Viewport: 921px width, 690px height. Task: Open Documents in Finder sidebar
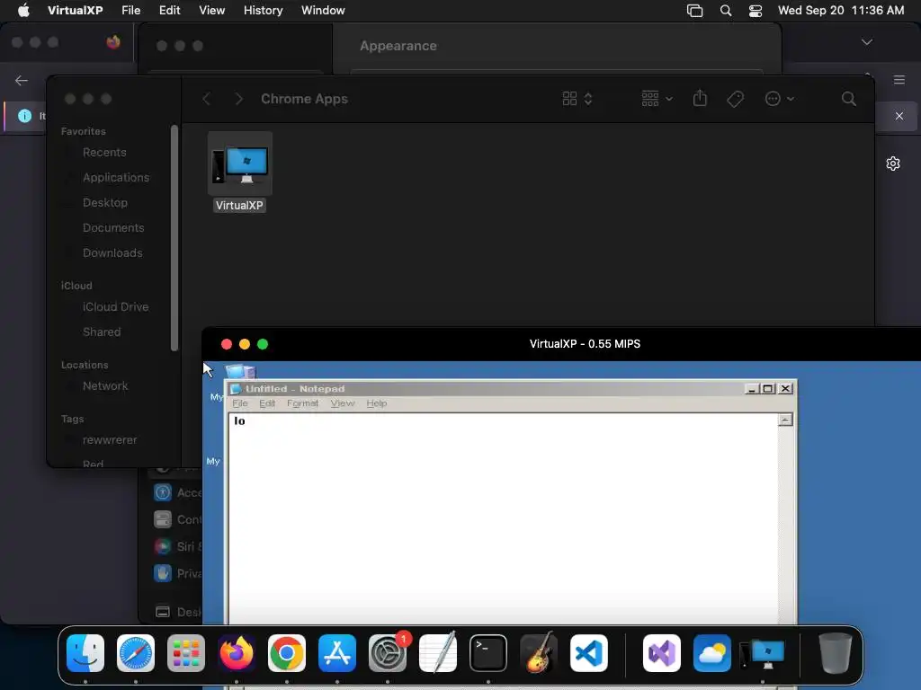click(113, 227)
